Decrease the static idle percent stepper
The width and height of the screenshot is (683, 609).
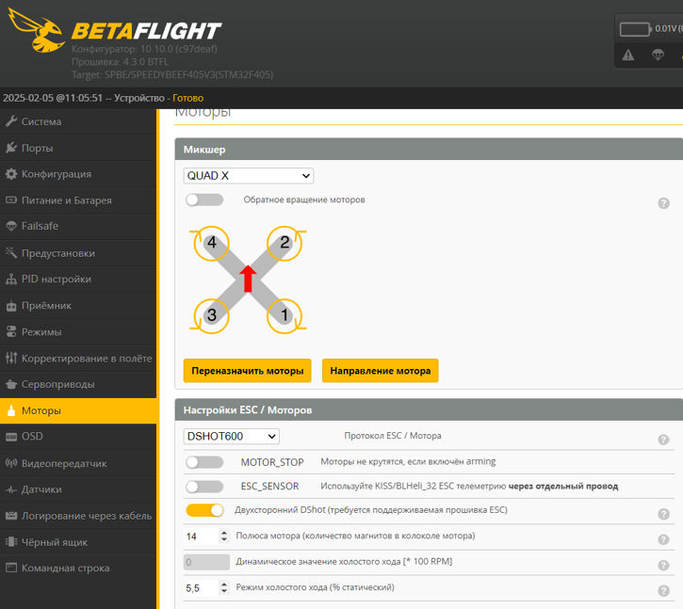click(224, 592)
